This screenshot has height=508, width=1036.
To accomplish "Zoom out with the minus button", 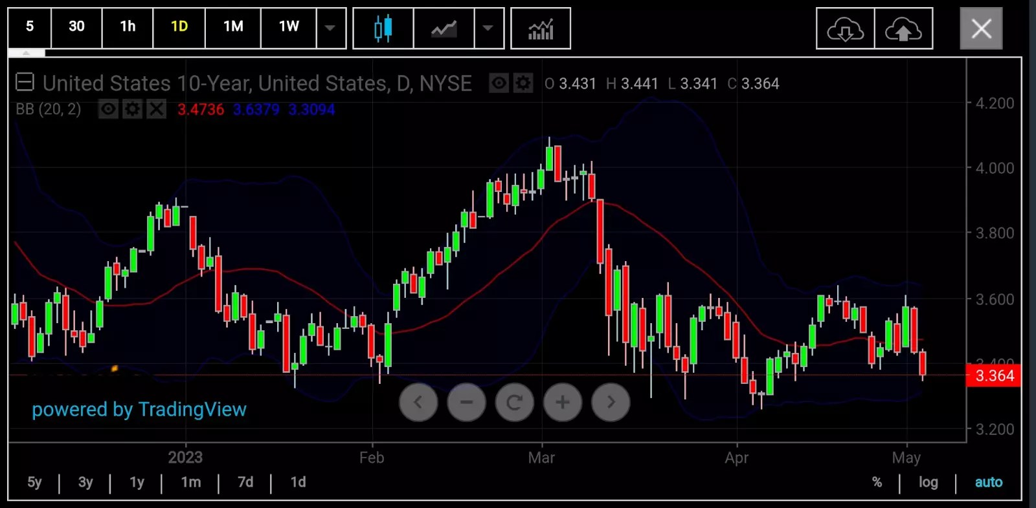I will [x=466, y=402].
